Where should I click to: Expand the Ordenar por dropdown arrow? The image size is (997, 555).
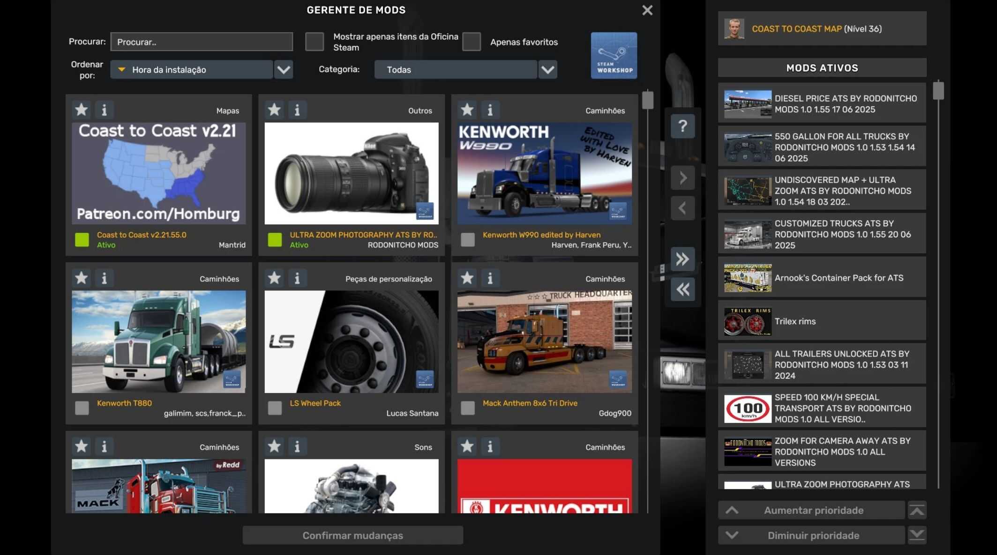click(284, 70)
